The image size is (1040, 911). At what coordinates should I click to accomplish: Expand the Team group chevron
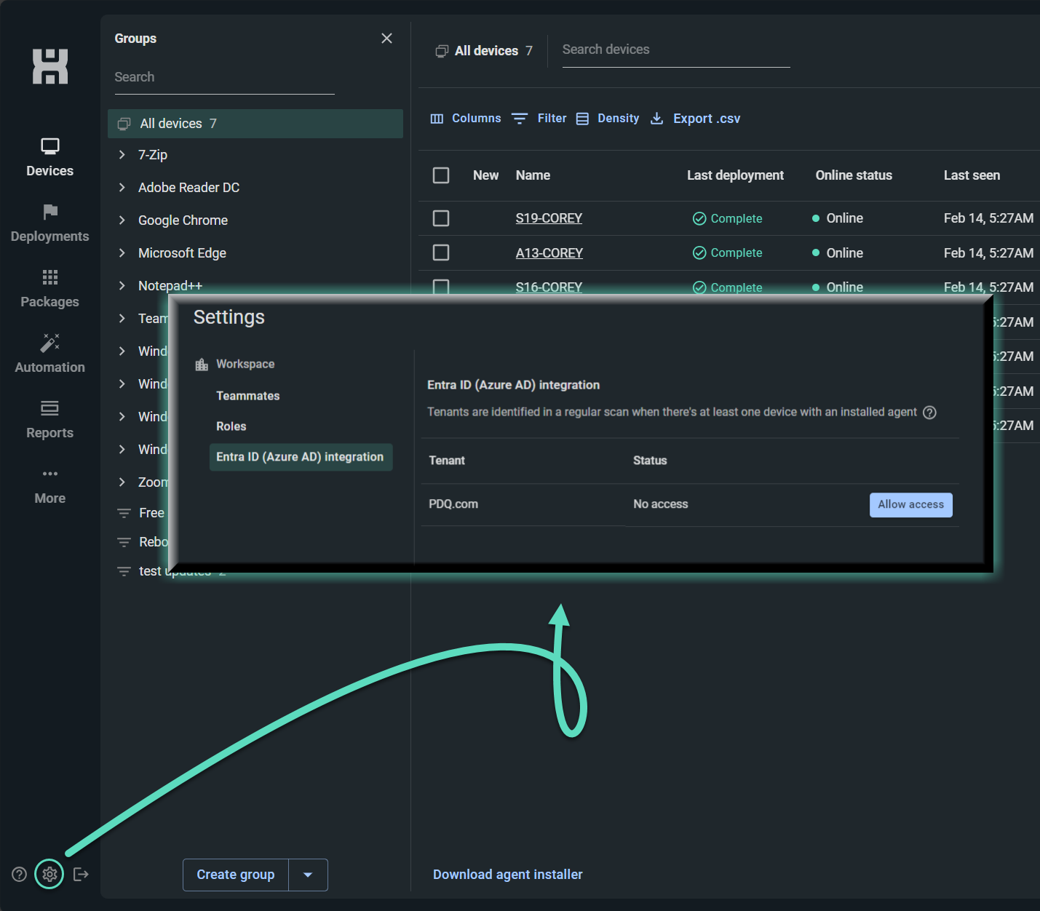[122, 319]
